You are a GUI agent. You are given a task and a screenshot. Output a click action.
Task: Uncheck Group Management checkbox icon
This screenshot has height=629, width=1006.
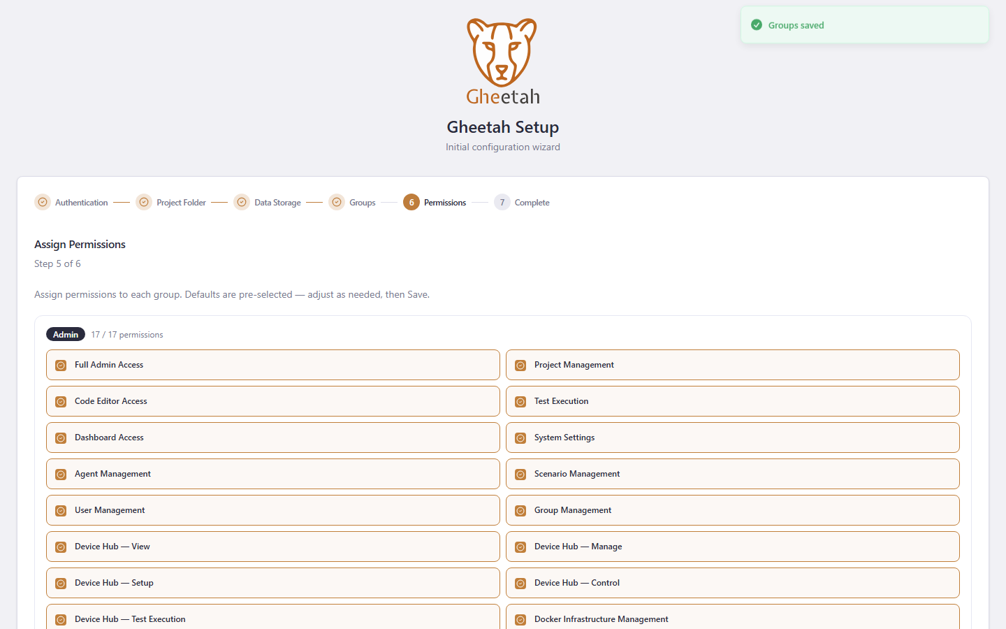coord(520,510)
